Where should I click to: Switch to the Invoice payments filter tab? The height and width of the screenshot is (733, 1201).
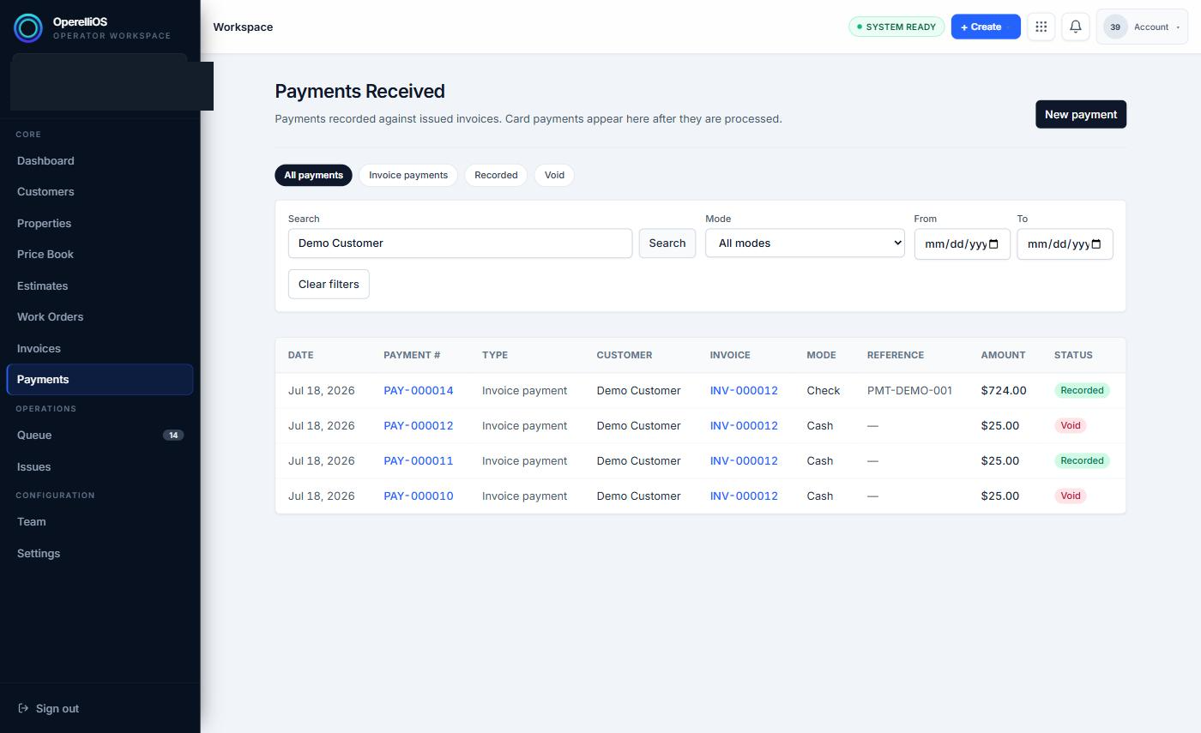click(408, 175)
